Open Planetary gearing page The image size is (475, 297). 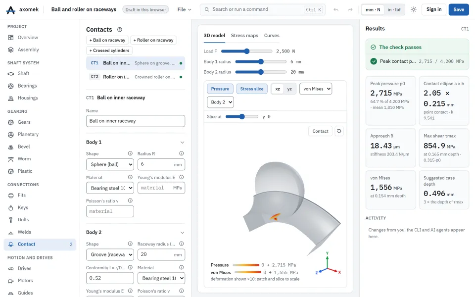point(40,134)
